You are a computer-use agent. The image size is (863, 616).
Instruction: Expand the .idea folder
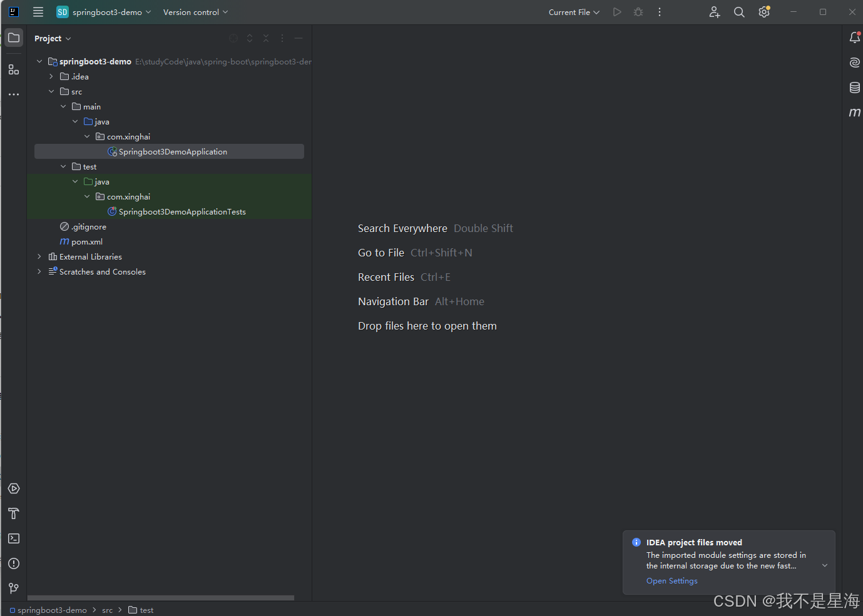[51, 76]
